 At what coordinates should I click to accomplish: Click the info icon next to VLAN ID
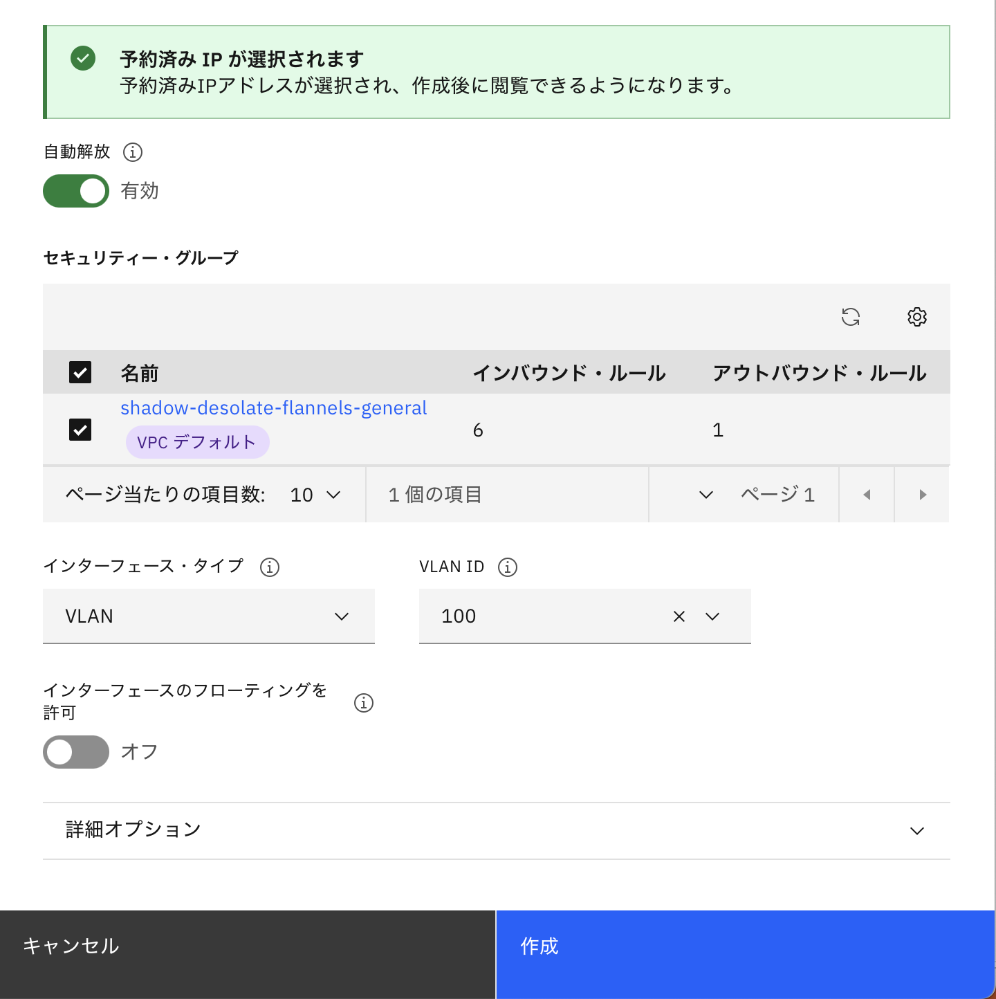point(508,567)
